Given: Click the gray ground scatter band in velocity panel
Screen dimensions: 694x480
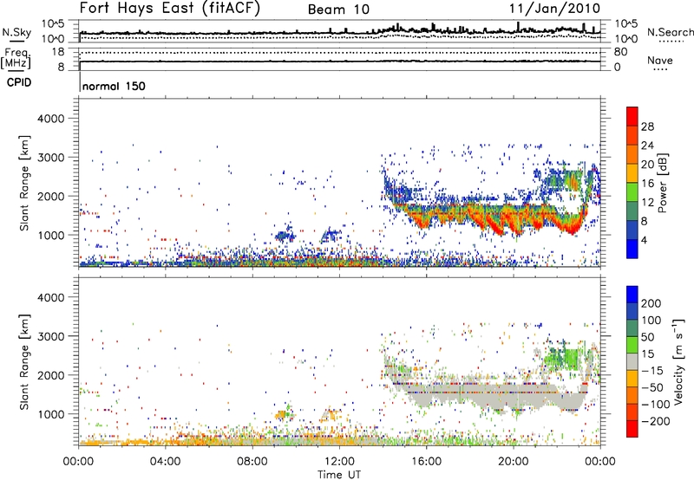Looking at the screenshot, I should [x=491, y=394].
